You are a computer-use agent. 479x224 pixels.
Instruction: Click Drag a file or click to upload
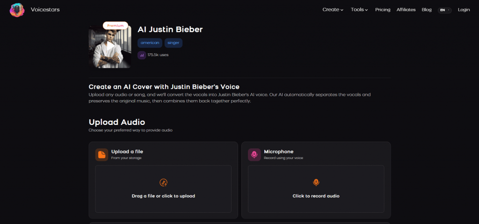[x=163, y=196]
